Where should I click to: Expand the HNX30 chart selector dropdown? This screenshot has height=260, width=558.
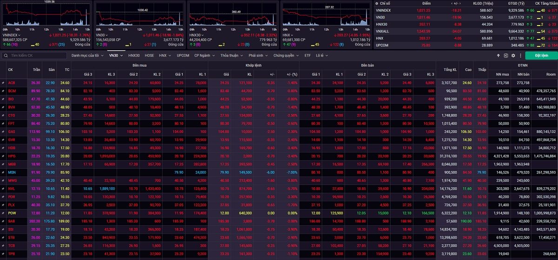click(202, 35)
